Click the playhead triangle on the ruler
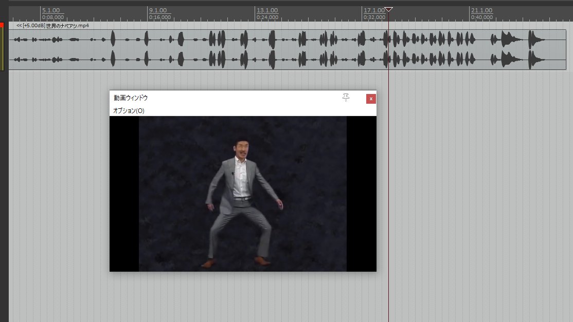This screenshot has height=322, width=573. (x=389, y=9)
